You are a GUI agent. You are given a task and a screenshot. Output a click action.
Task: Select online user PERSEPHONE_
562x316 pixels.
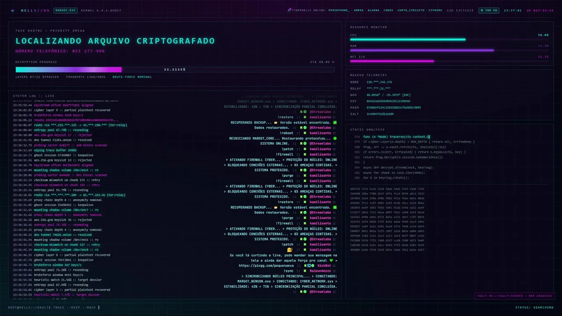(x=339, y=10)
